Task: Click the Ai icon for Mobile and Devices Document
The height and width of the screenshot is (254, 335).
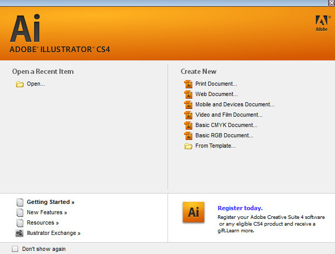Action: click(x=188, y=105)
